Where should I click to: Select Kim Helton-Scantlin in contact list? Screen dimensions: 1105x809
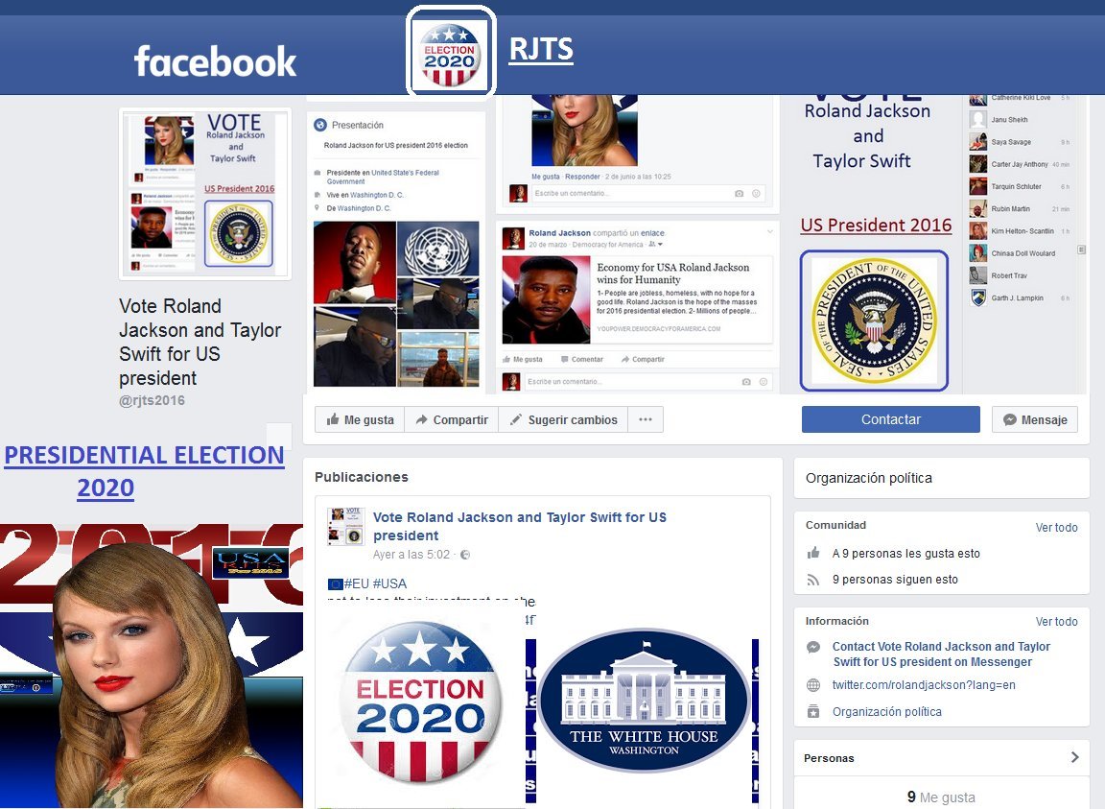pyautogui.click(x=1019, y=231)
